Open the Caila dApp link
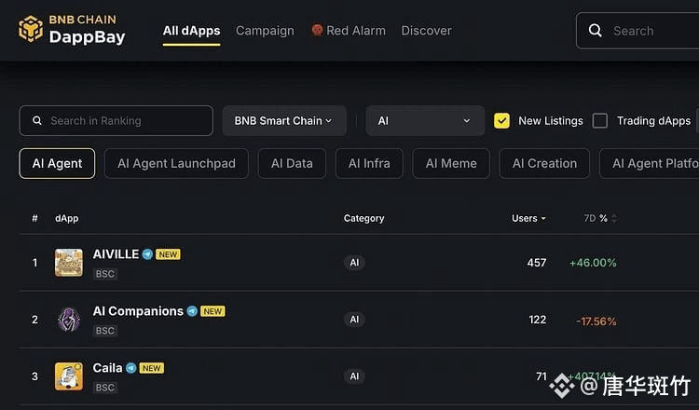The image size is (699, 410). coord(107,368)
